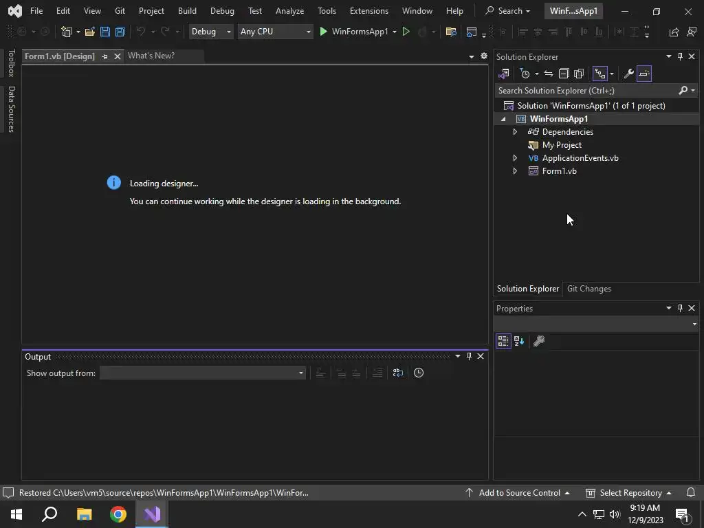The width and height of the screenshot is (704, 528).
Task: Switch to the What's New? tab
Action: coord(151,56)
